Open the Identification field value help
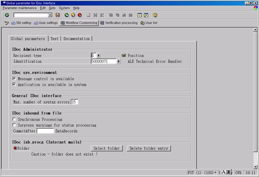The height and width of the screenshot is (177, 259). [x=118, y=62]
